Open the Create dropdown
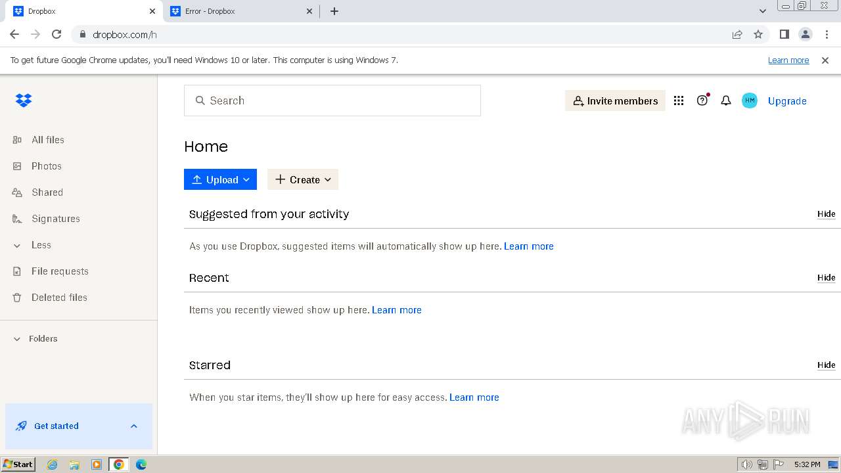The image size is (841, 473). (x=303, y=179)
